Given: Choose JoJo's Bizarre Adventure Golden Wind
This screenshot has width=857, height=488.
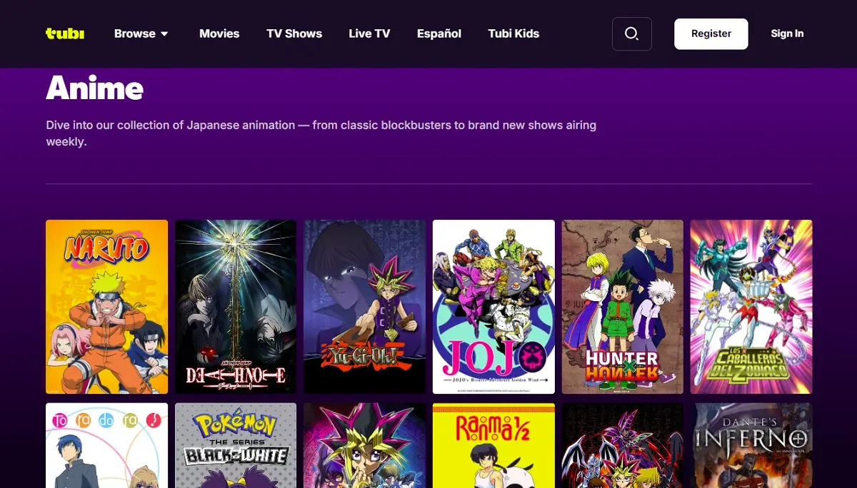Looking at the screenshot, I should pyautogui.click(x=493, y=307).
